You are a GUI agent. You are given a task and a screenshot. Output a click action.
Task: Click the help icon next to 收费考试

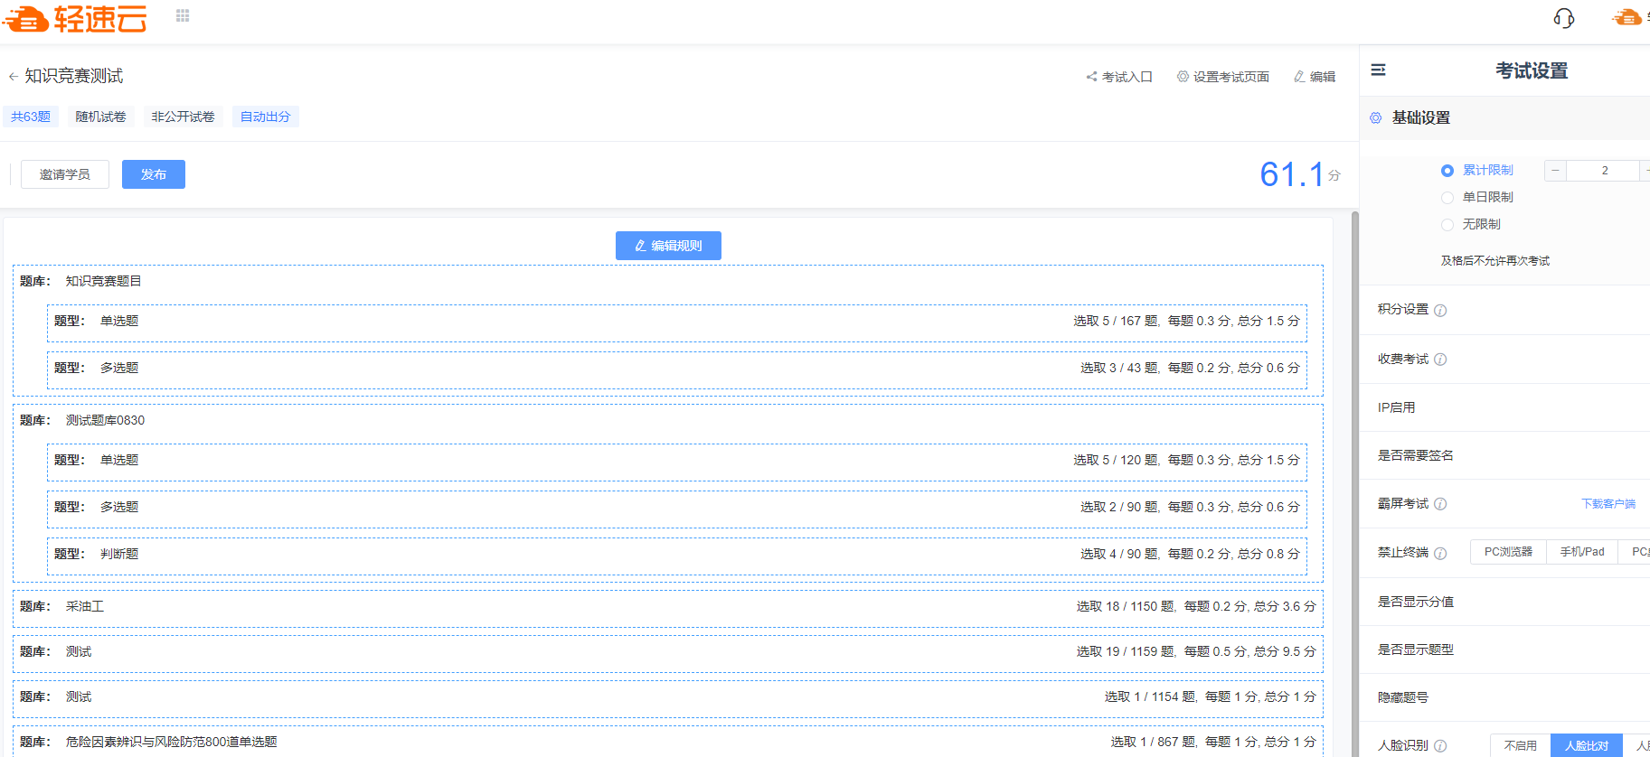point(1440,360)
